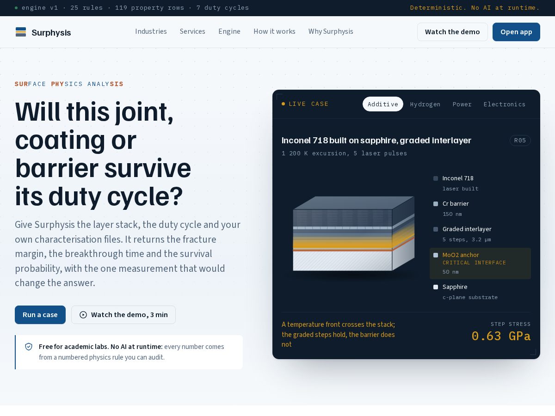The height and width of the screenshot is (416, 555).
Task: Switch to the Electronics case tab
Action: coord(505,104)
